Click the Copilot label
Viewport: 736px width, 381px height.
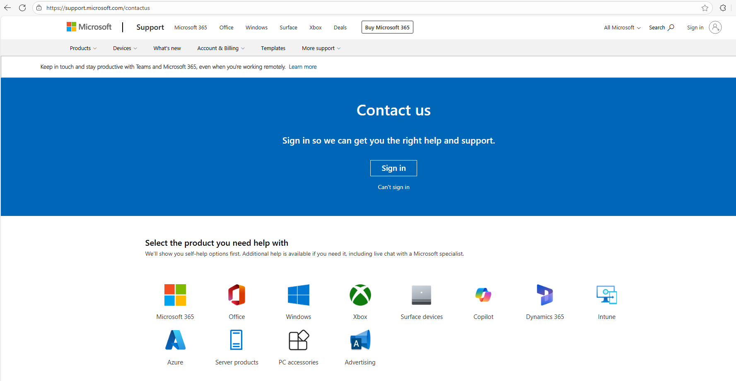tap(483, 317)
